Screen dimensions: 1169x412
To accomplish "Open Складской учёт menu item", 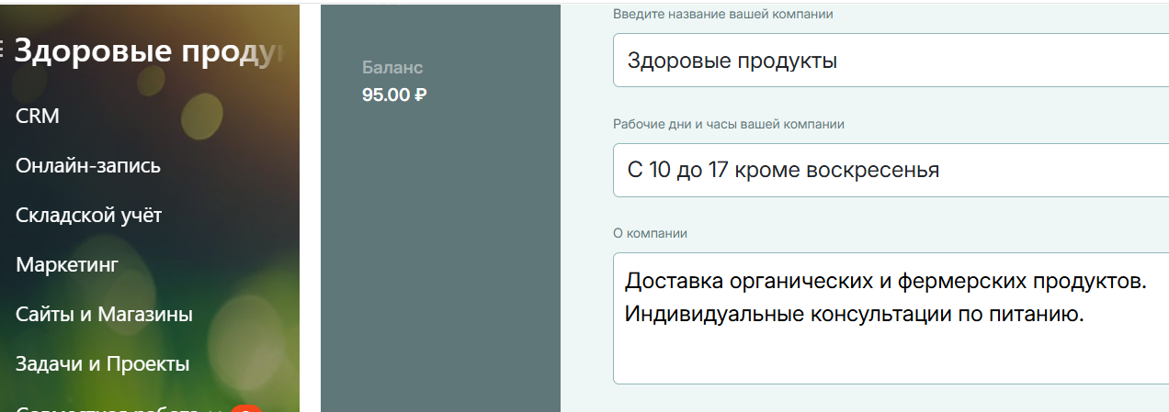I will 88,216.
